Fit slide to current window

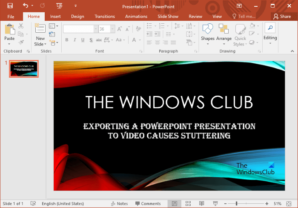[x=289, y=204]
